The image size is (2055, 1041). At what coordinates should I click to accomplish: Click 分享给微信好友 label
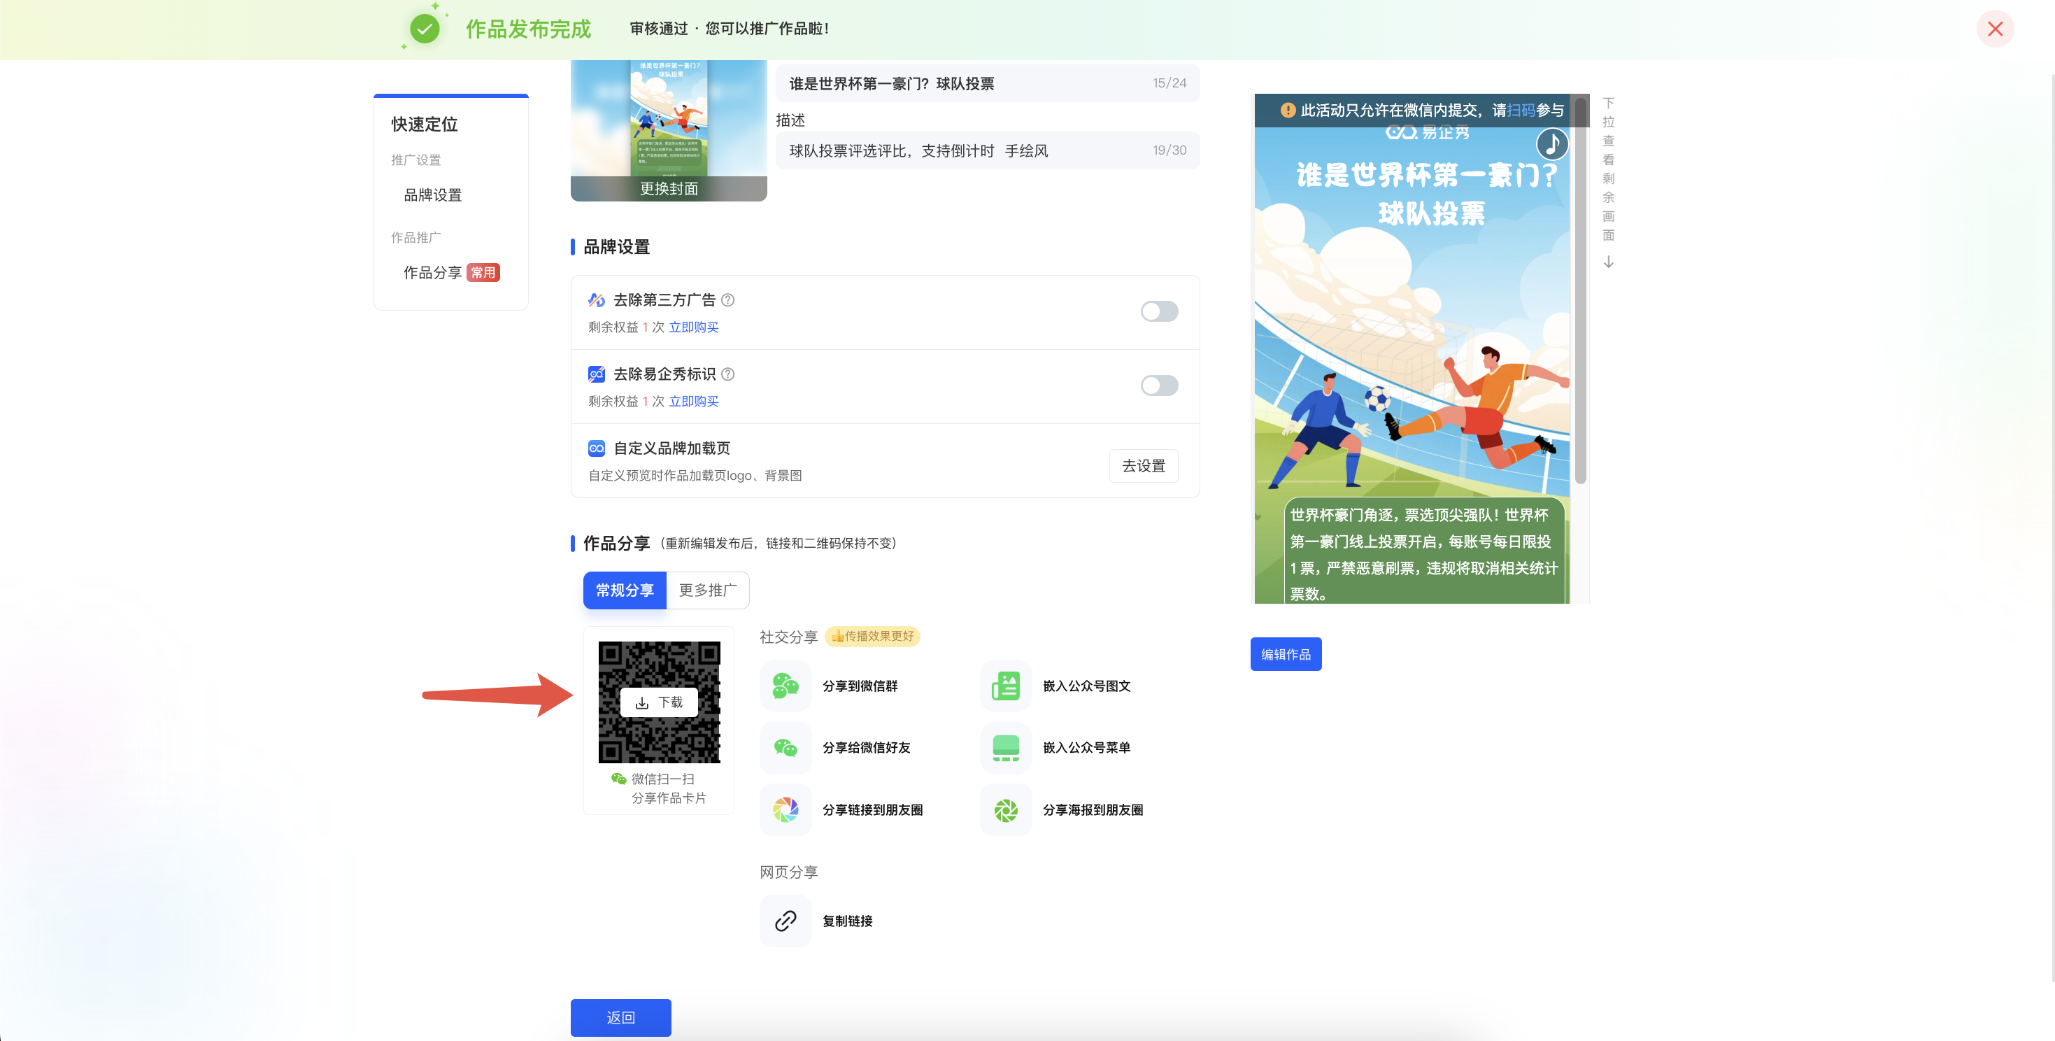(x=867, y=747)
